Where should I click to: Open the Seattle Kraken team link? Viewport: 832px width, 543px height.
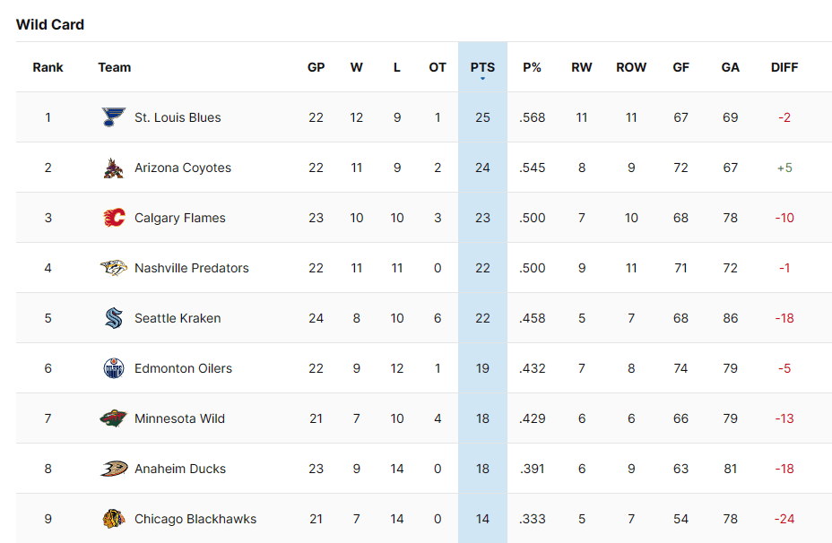point(178,318)
